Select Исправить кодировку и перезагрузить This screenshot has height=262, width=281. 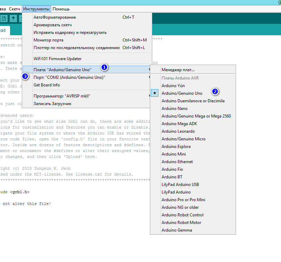point(87,32)
